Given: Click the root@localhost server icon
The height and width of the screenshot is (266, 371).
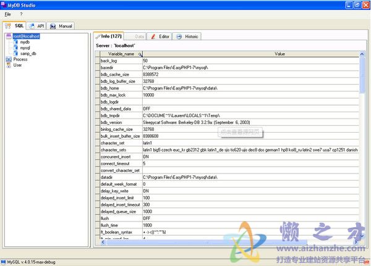Looking at the screenshot, I should (9, 36).
